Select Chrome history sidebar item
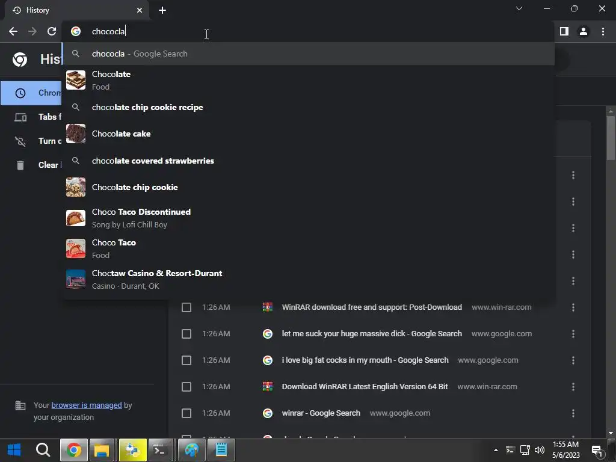 (x=31, y=93)
